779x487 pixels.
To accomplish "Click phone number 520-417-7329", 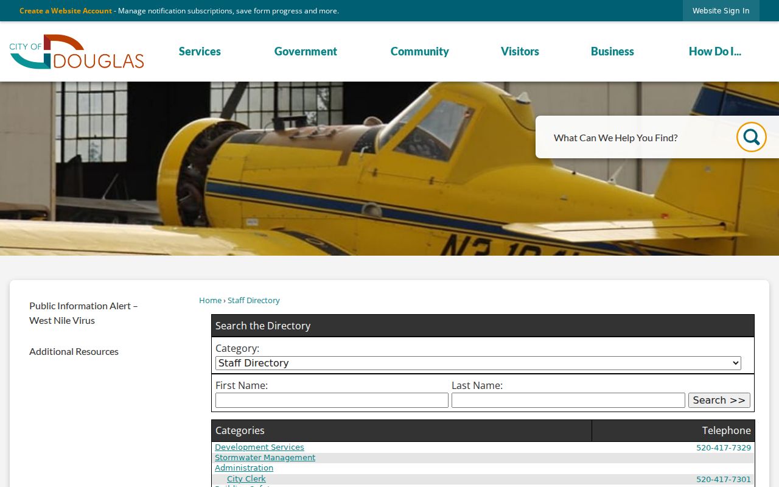I will [724, 448].
